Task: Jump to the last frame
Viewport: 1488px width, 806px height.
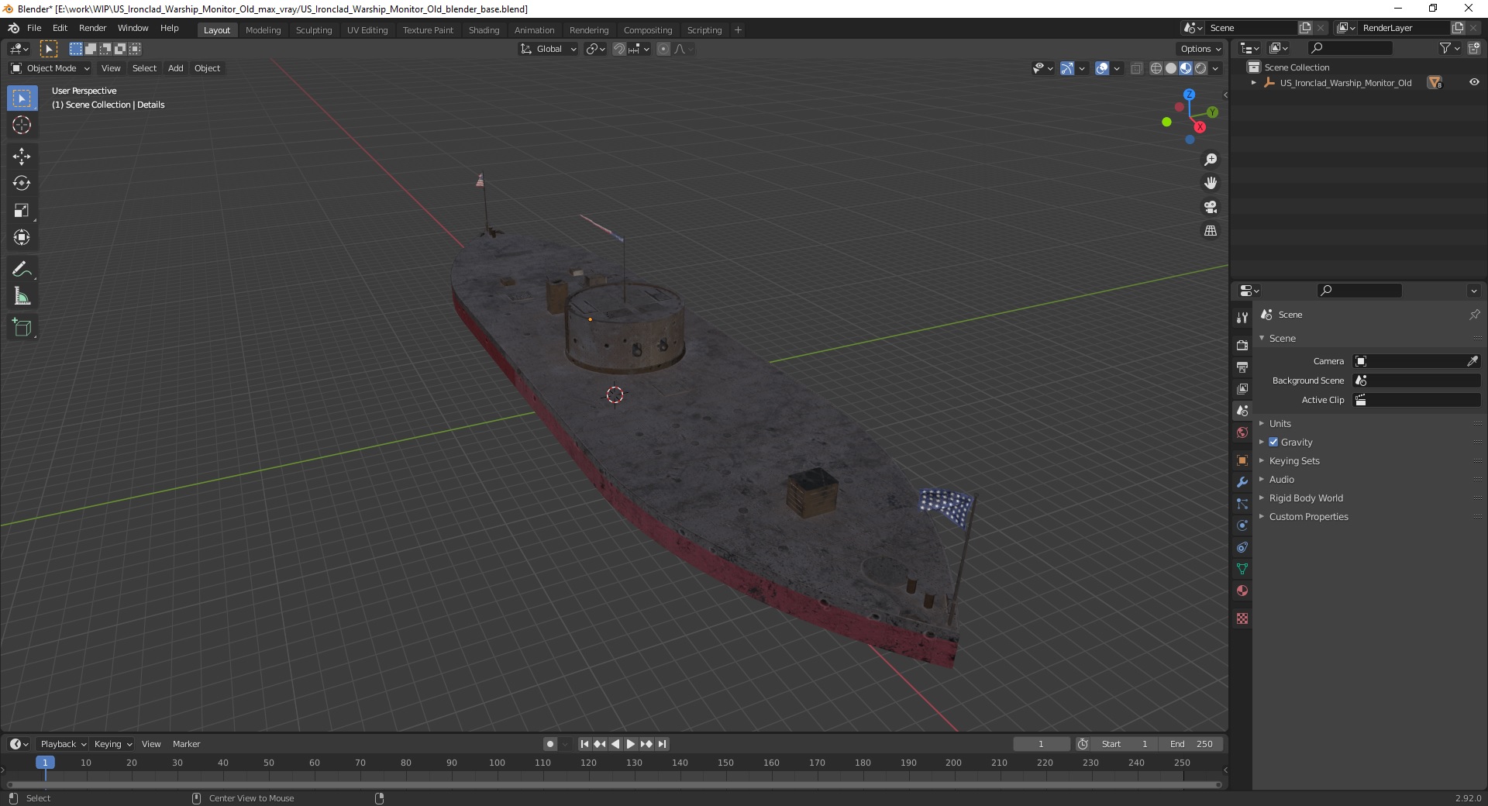Action: click(662, 744)
